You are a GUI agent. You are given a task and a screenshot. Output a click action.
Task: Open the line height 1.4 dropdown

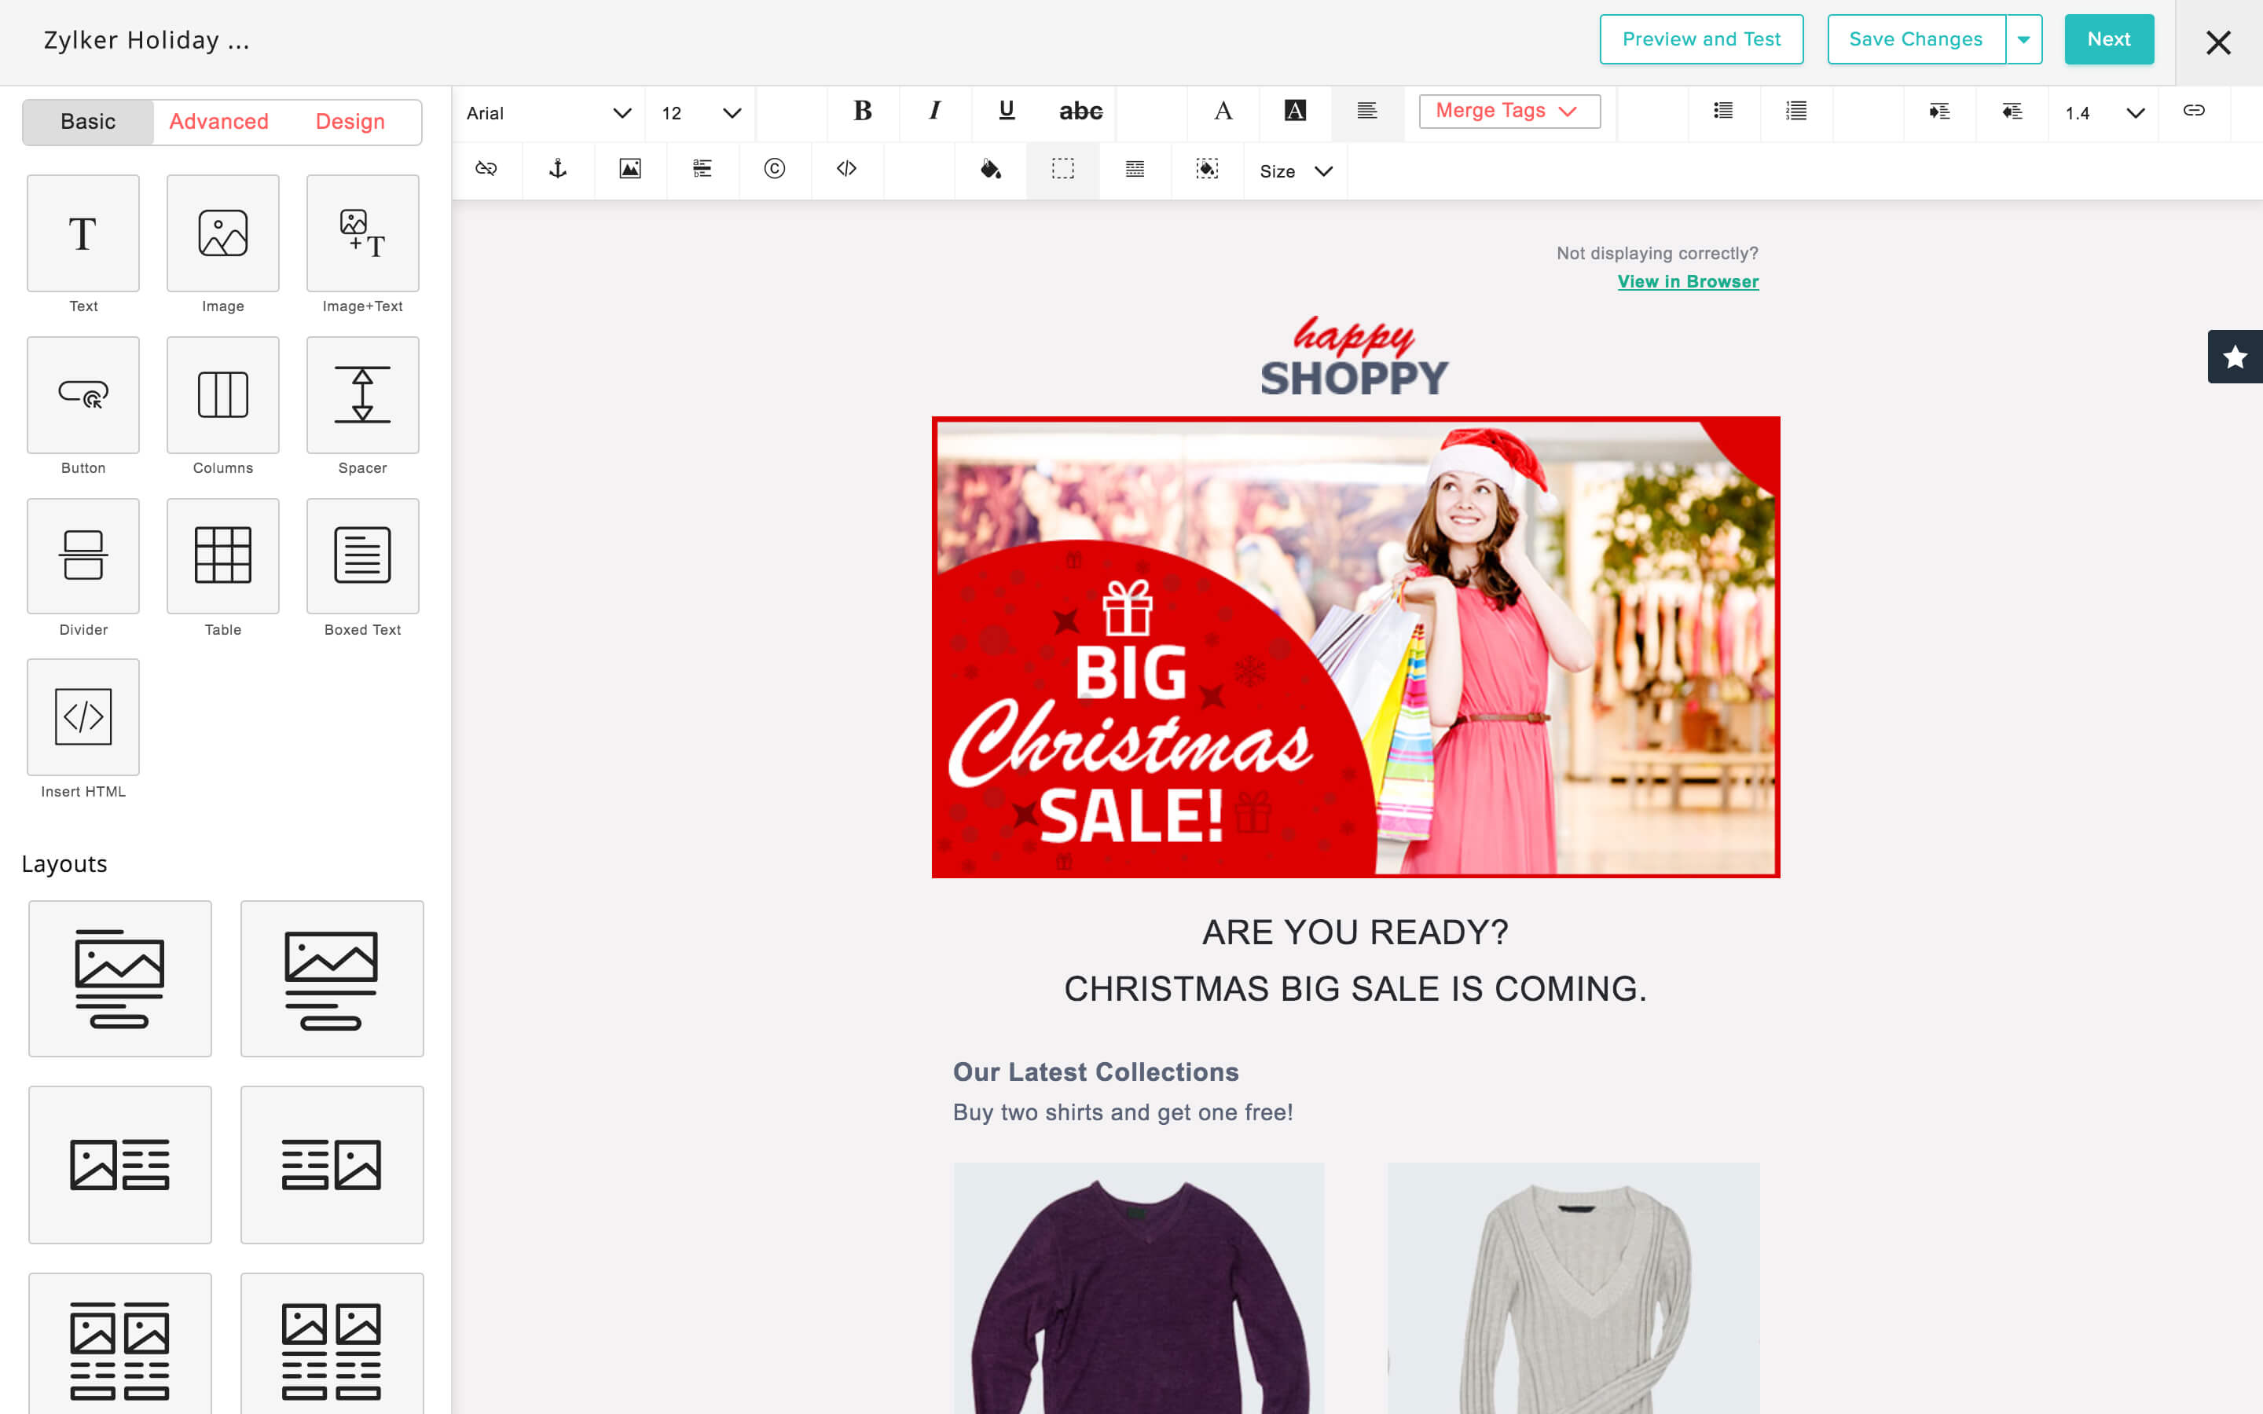pyautogui.click(x=2104, y=113)
